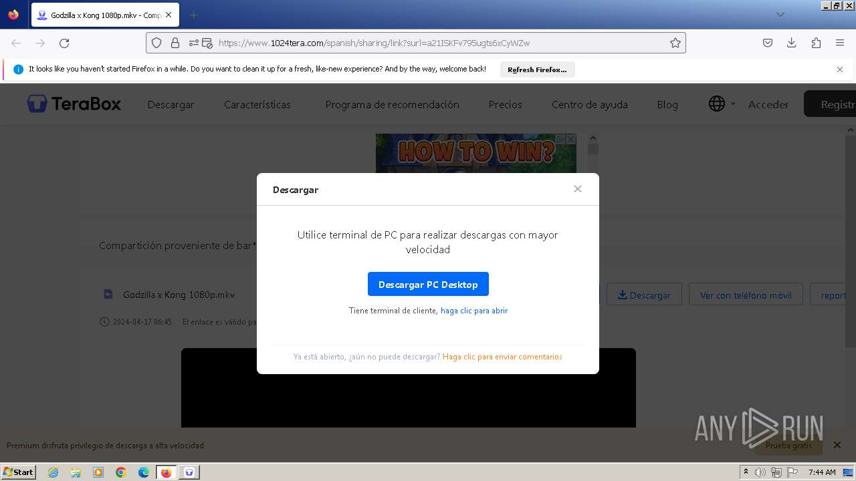The image size is (856, 481).
Task: Open Internet Explorer from the taskbar
Action: (x=53, y=472)
